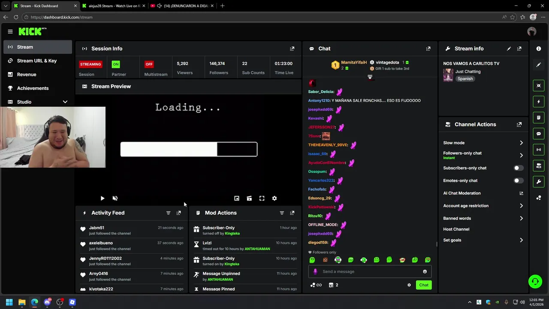Enter fullscreen on stream preview
Screen dimensions: 549x309
coord(262,198)
